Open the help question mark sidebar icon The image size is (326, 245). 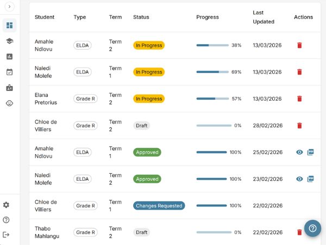tap(6, 220)
